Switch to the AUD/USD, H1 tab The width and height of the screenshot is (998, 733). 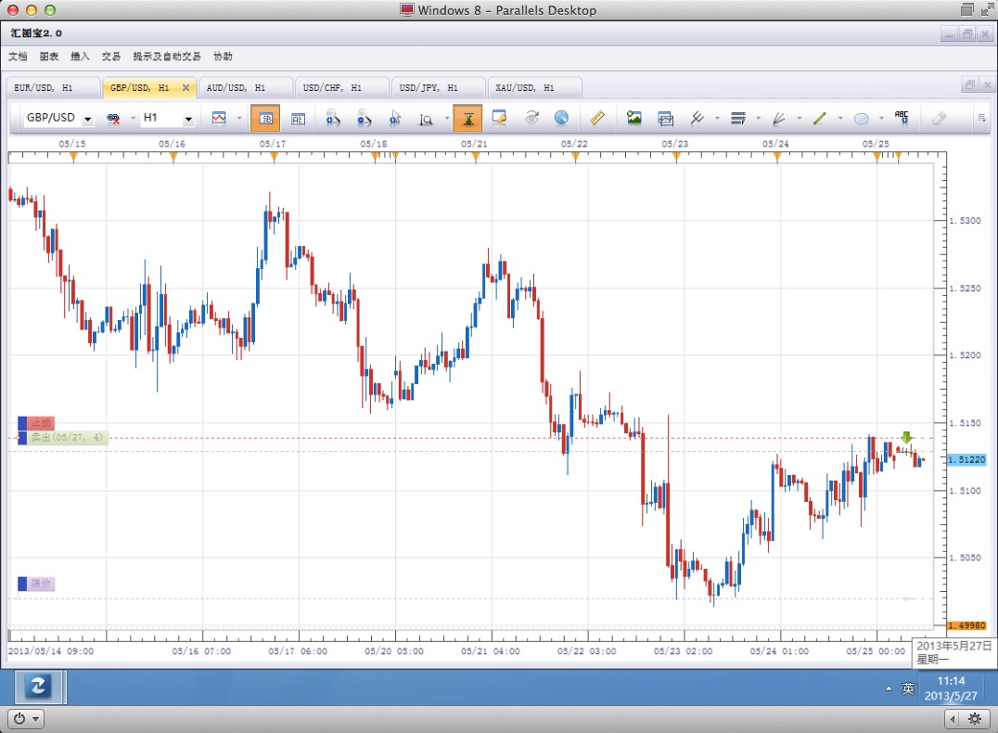(246, 88)
